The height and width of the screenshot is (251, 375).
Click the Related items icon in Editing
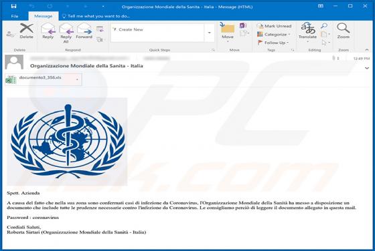(325, 34)
